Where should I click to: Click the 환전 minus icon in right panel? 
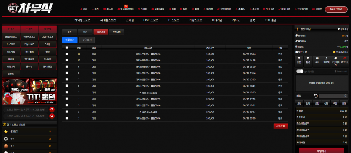pyautogui.click(x=308, y=59)
